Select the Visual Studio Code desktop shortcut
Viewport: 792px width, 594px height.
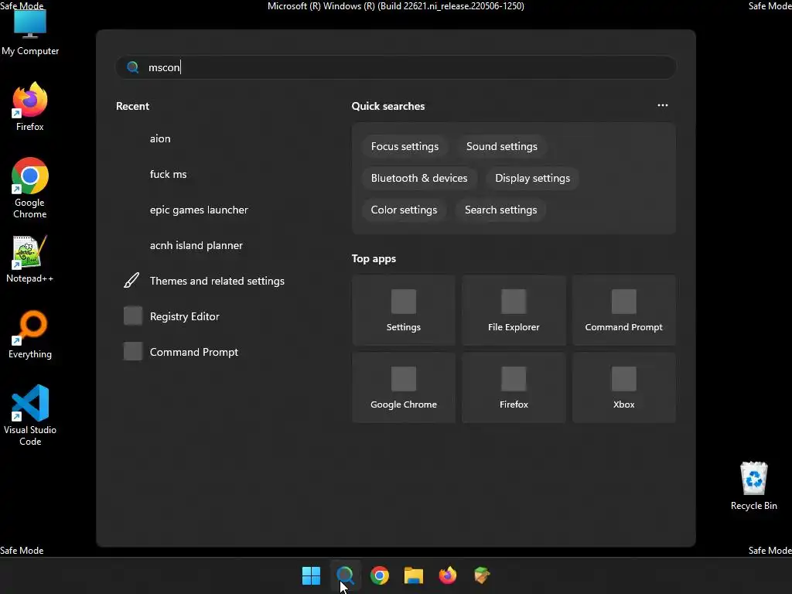pyautogui.click(x=30, y=415)
